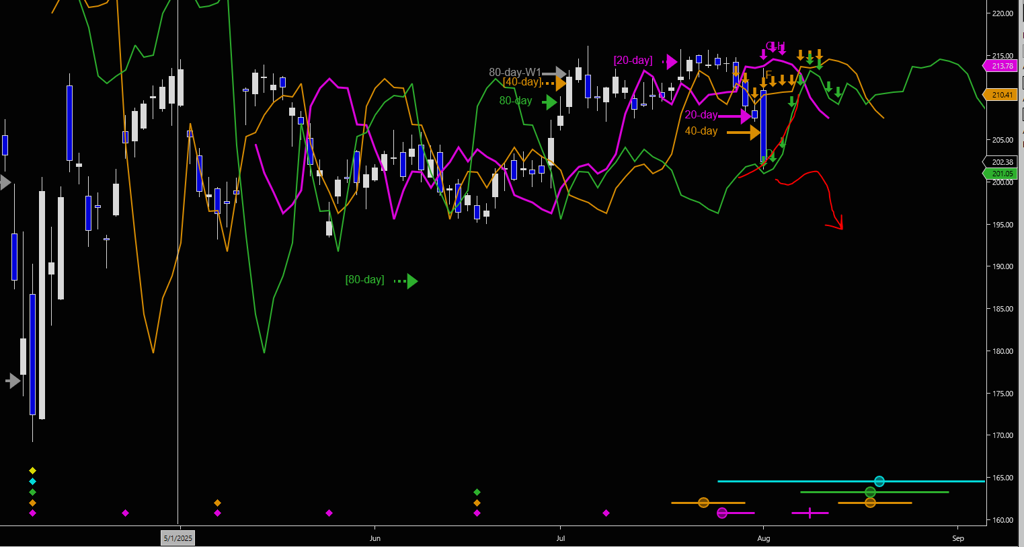Click the 215.00 price axis label
The height and width of the screenshot is (547, 1024).
1002,56
